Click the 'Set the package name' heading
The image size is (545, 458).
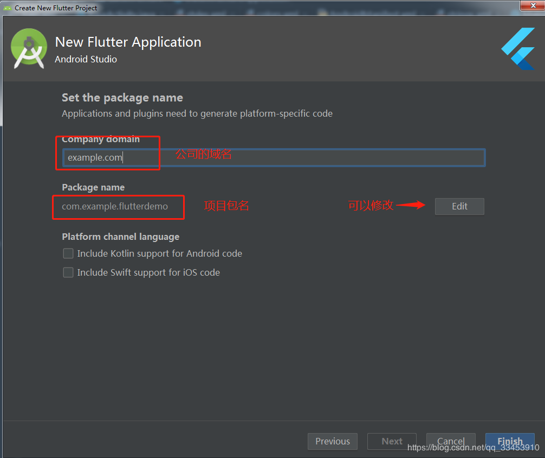[x=122, y=98]
